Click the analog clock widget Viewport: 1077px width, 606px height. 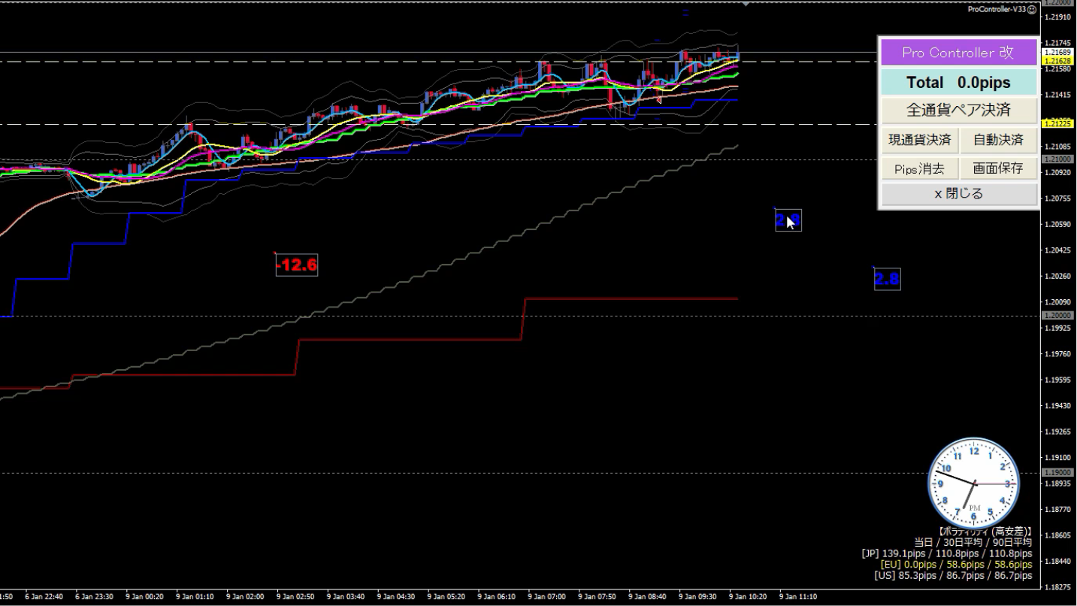[974, 483]
